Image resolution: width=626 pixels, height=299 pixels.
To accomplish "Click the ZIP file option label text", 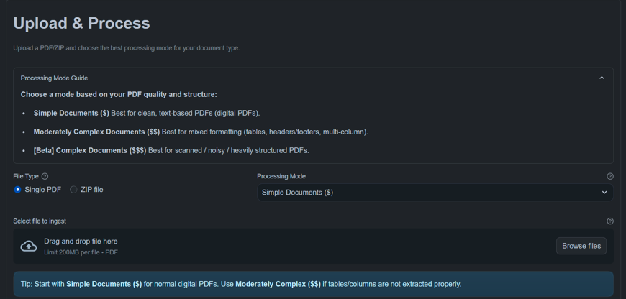I will pos(91,190).
